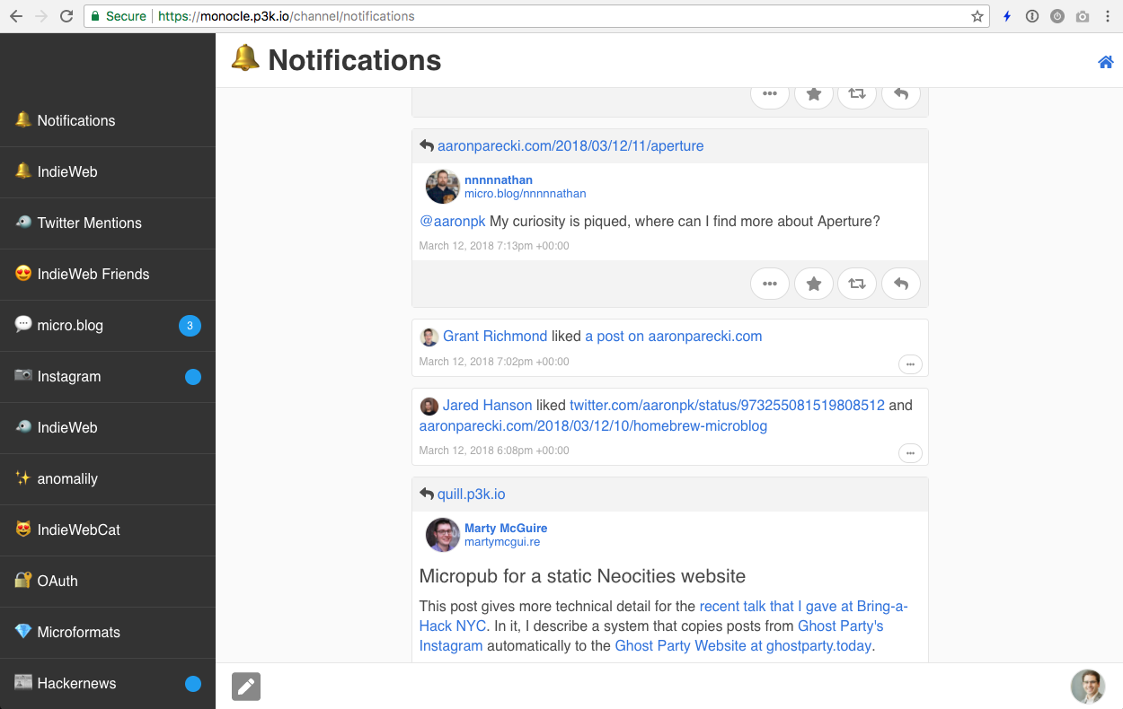Click the camera extension icon
1123x709 pixels.
[1083, 16]
